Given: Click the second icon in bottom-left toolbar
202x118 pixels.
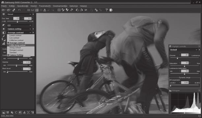Looking at the screenshot, I should [8, 112].
